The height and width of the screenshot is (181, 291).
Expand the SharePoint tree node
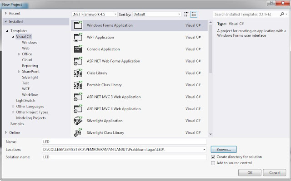pyautogui.click(x=19, y=71)
